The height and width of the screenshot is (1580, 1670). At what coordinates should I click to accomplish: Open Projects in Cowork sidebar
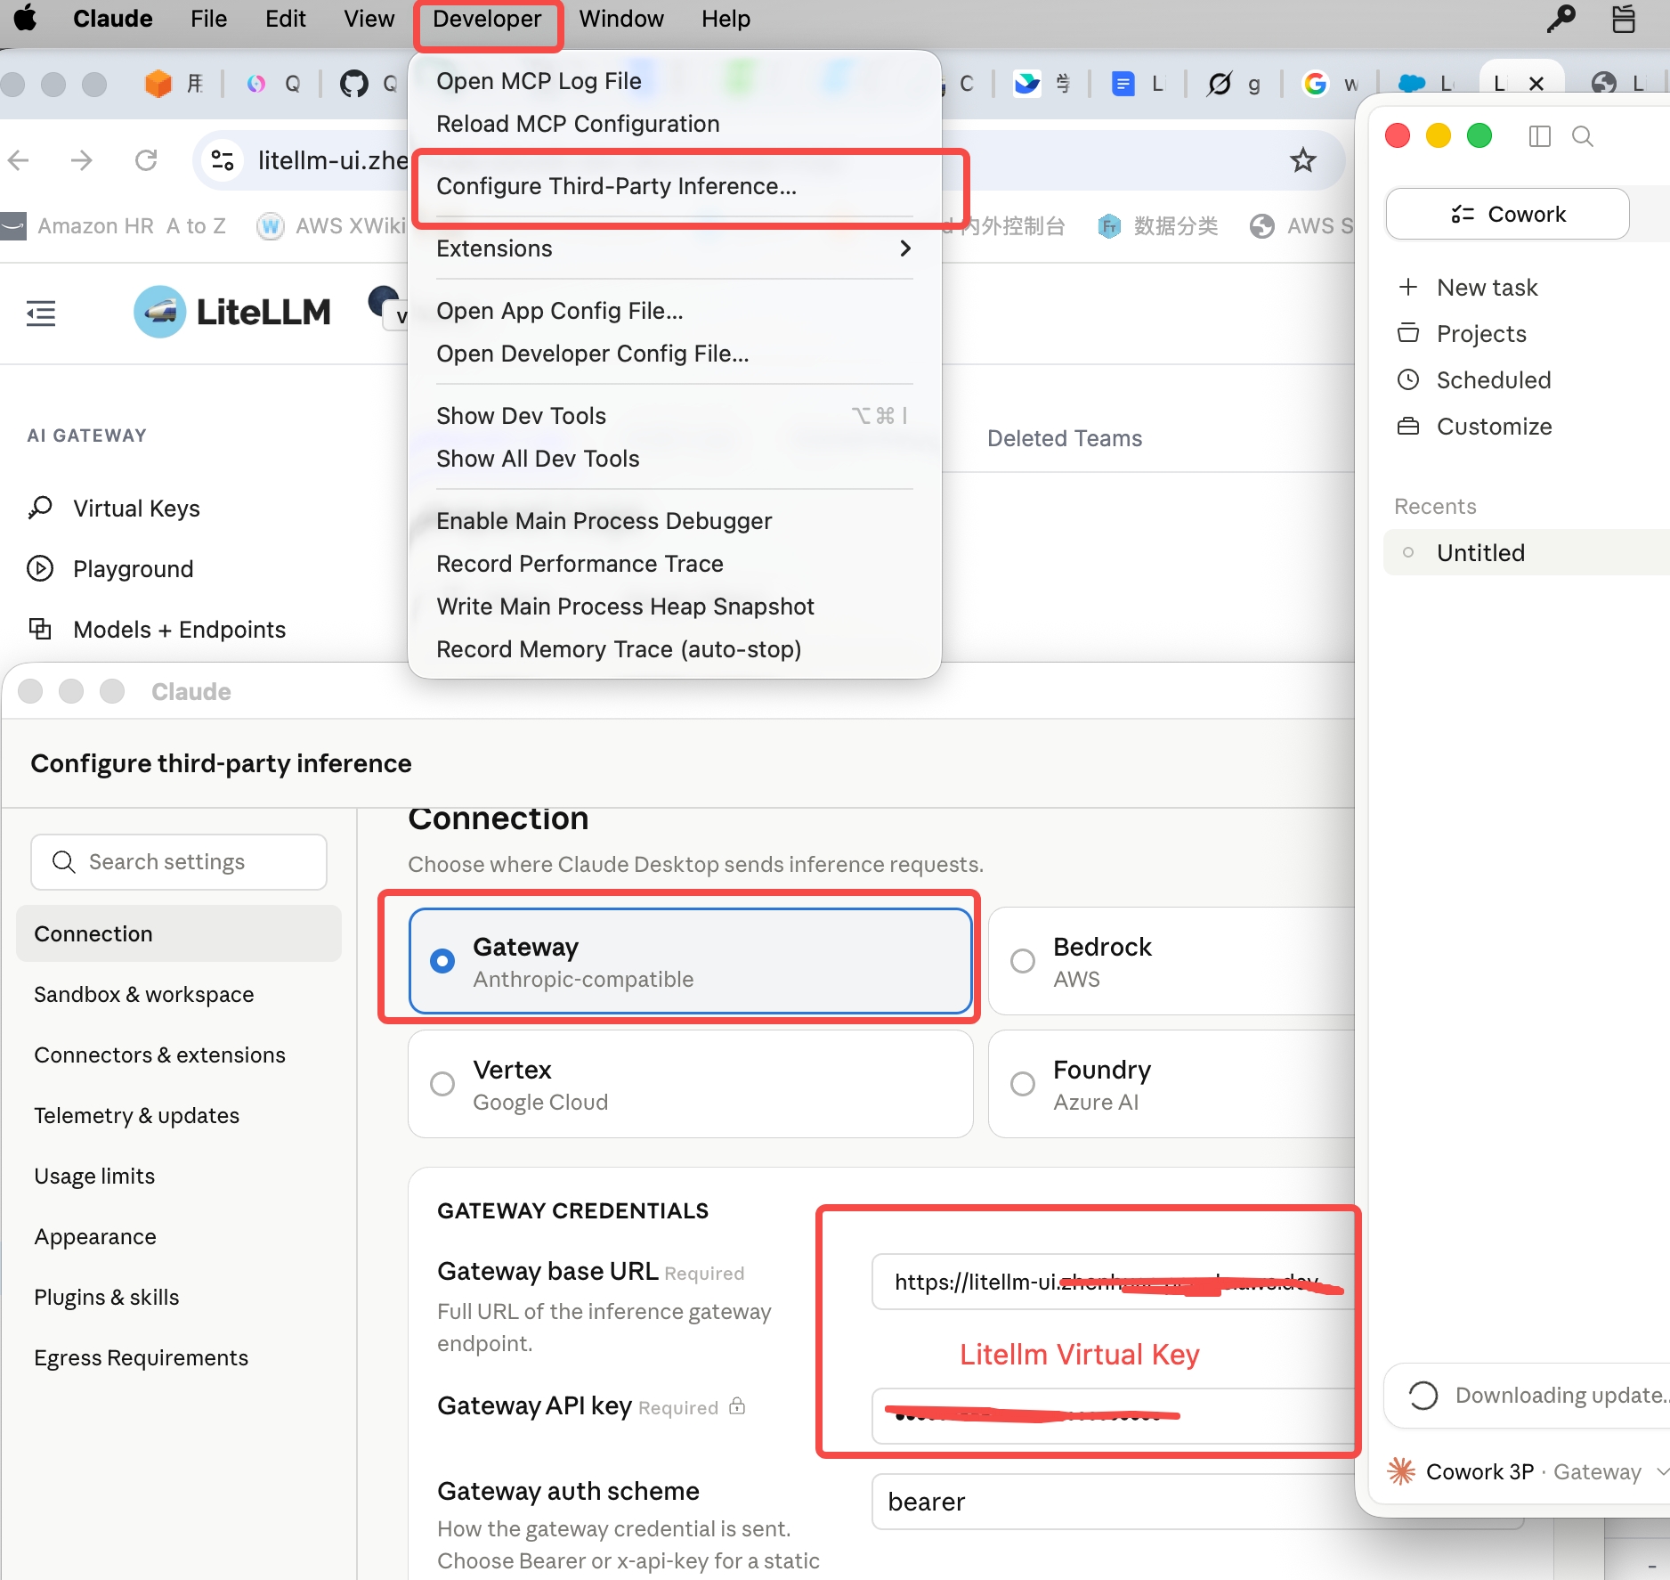click(x=1482, y=334)
